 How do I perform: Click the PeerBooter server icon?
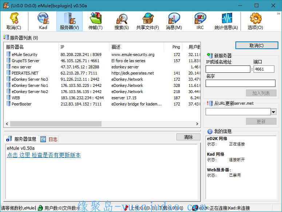8,104
